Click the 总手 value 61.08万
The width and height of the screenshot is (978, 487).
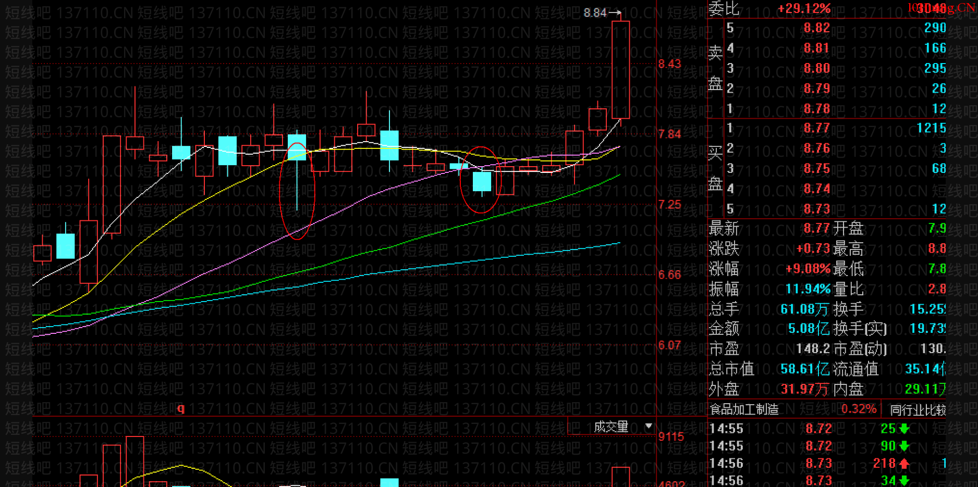(804, 309)
